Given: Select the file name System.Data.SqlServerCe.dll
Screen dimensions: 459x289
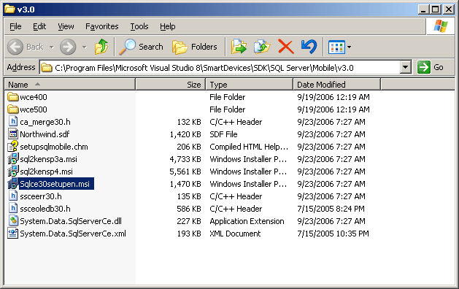Looking at the screenshot, I should (71, 221).
